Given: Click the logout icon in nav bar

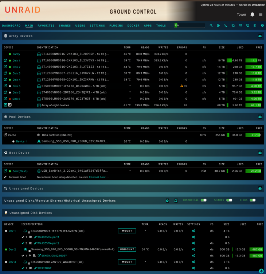Looking at the screenshot, I should [x=218, y=26].
